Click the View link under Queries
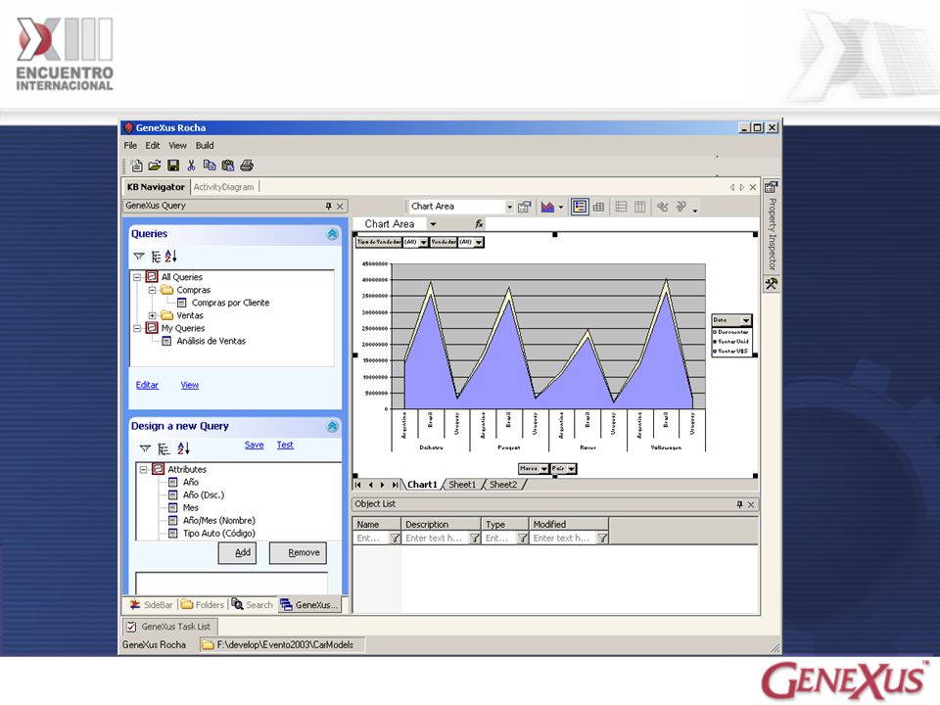 189,386
